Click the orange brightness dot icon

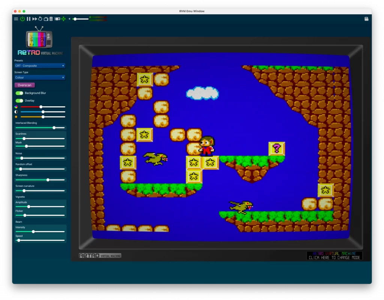[16, 117]
